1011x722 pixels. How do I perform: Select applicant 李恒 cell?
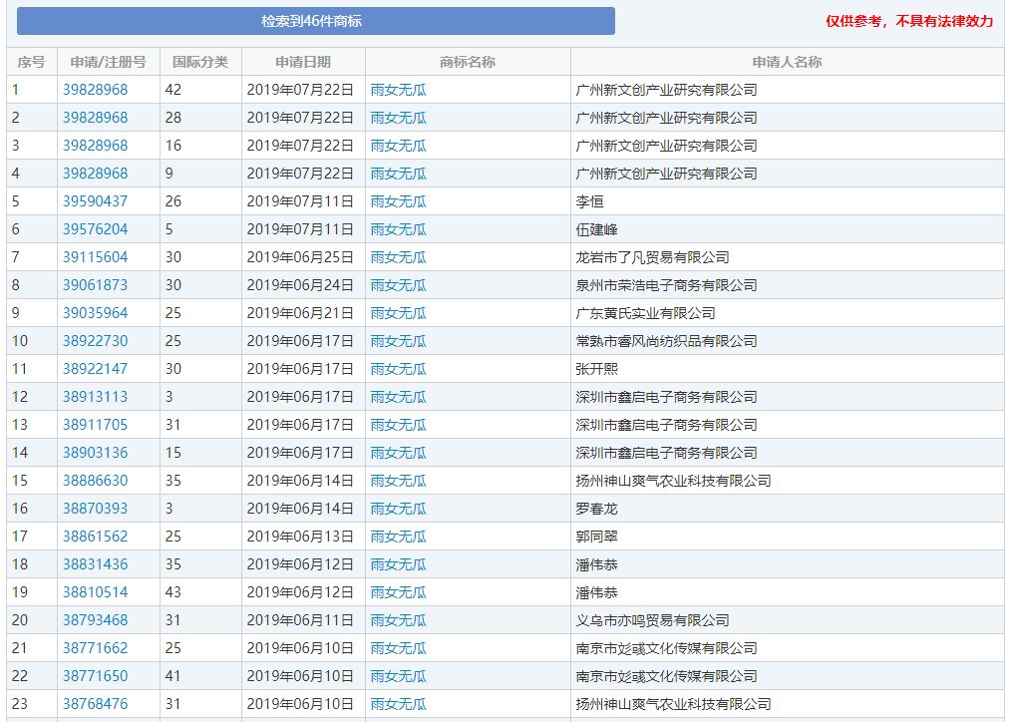788,201
